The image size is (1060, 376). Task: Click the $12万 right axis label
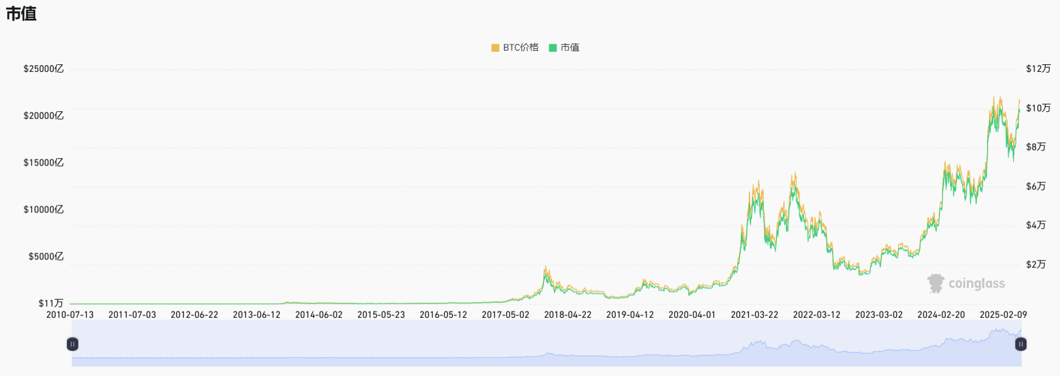pos(1038,69)
